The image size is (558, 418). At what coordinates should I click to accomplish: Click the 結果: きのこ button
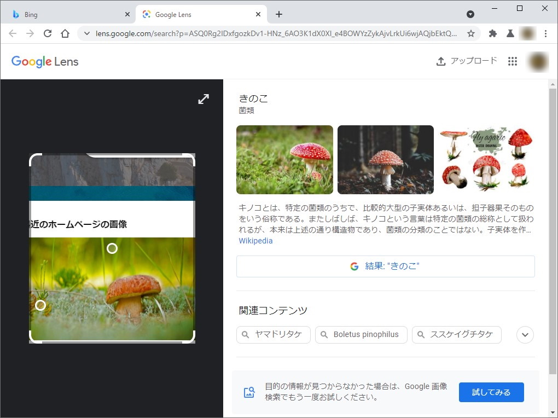click(385, 266)
